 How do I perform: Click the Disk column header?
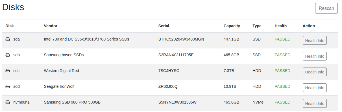click(10, 26)
